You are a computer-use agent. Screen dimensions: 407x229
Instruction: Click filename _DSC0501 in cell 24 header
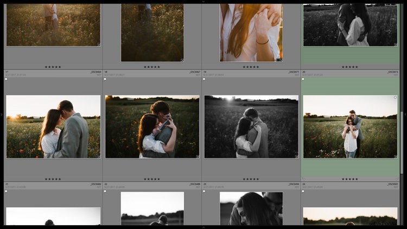click(x=393, y=184)
